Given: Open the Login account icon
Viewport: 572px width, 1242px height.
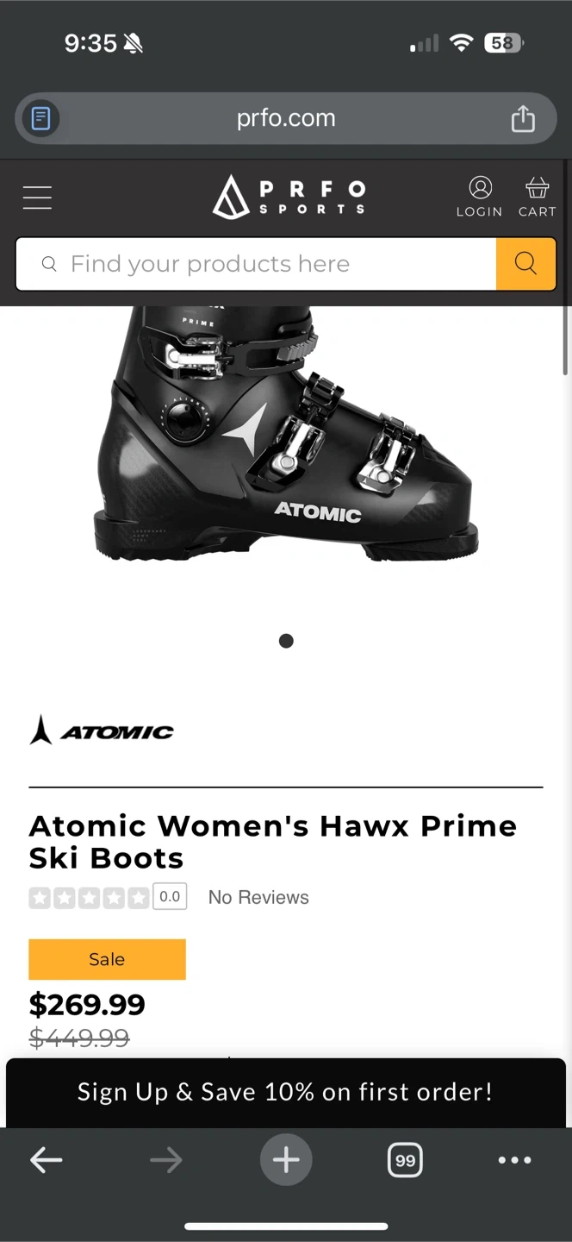Looking at the screenshot, I should pyautogui.click(x=479, y=197).
